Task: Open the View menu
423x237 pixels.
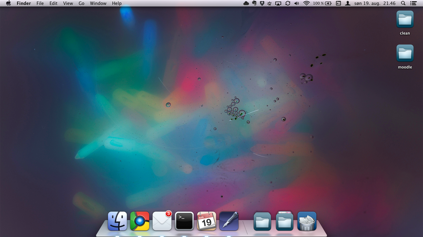Action: (68, 3)
